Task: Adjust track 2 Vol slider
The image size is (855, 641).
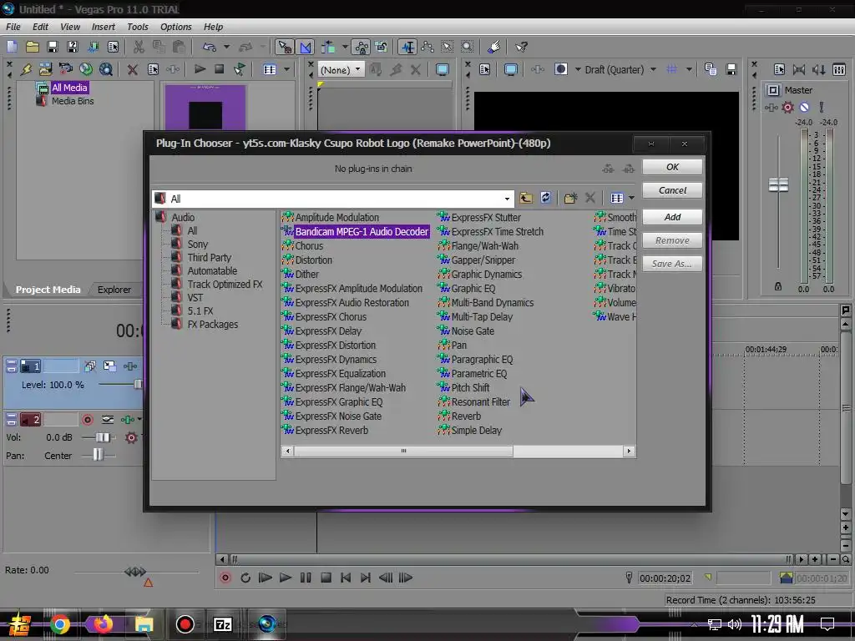Action: (103, 437)
